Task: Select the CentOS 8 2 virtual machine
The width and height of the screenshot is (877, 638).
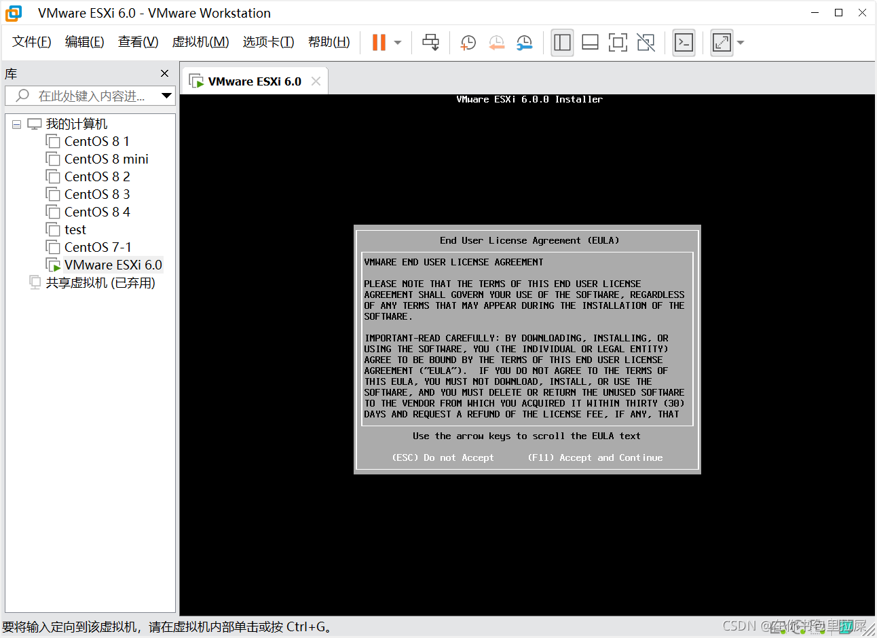Action: [97, 176]
